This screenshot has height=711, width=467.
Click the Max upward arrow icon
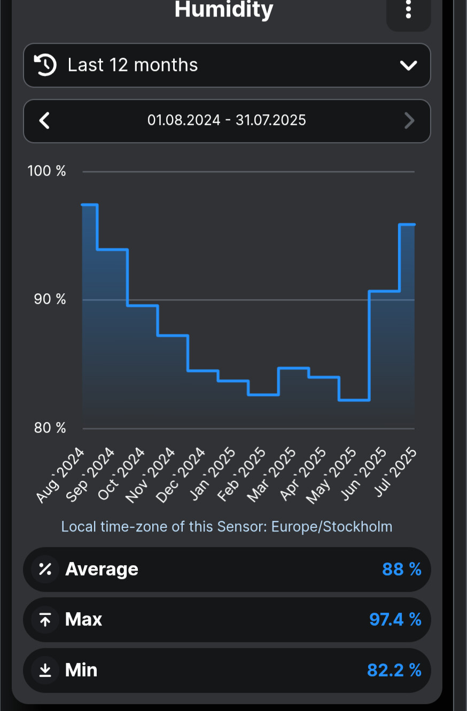pos(45,620)
